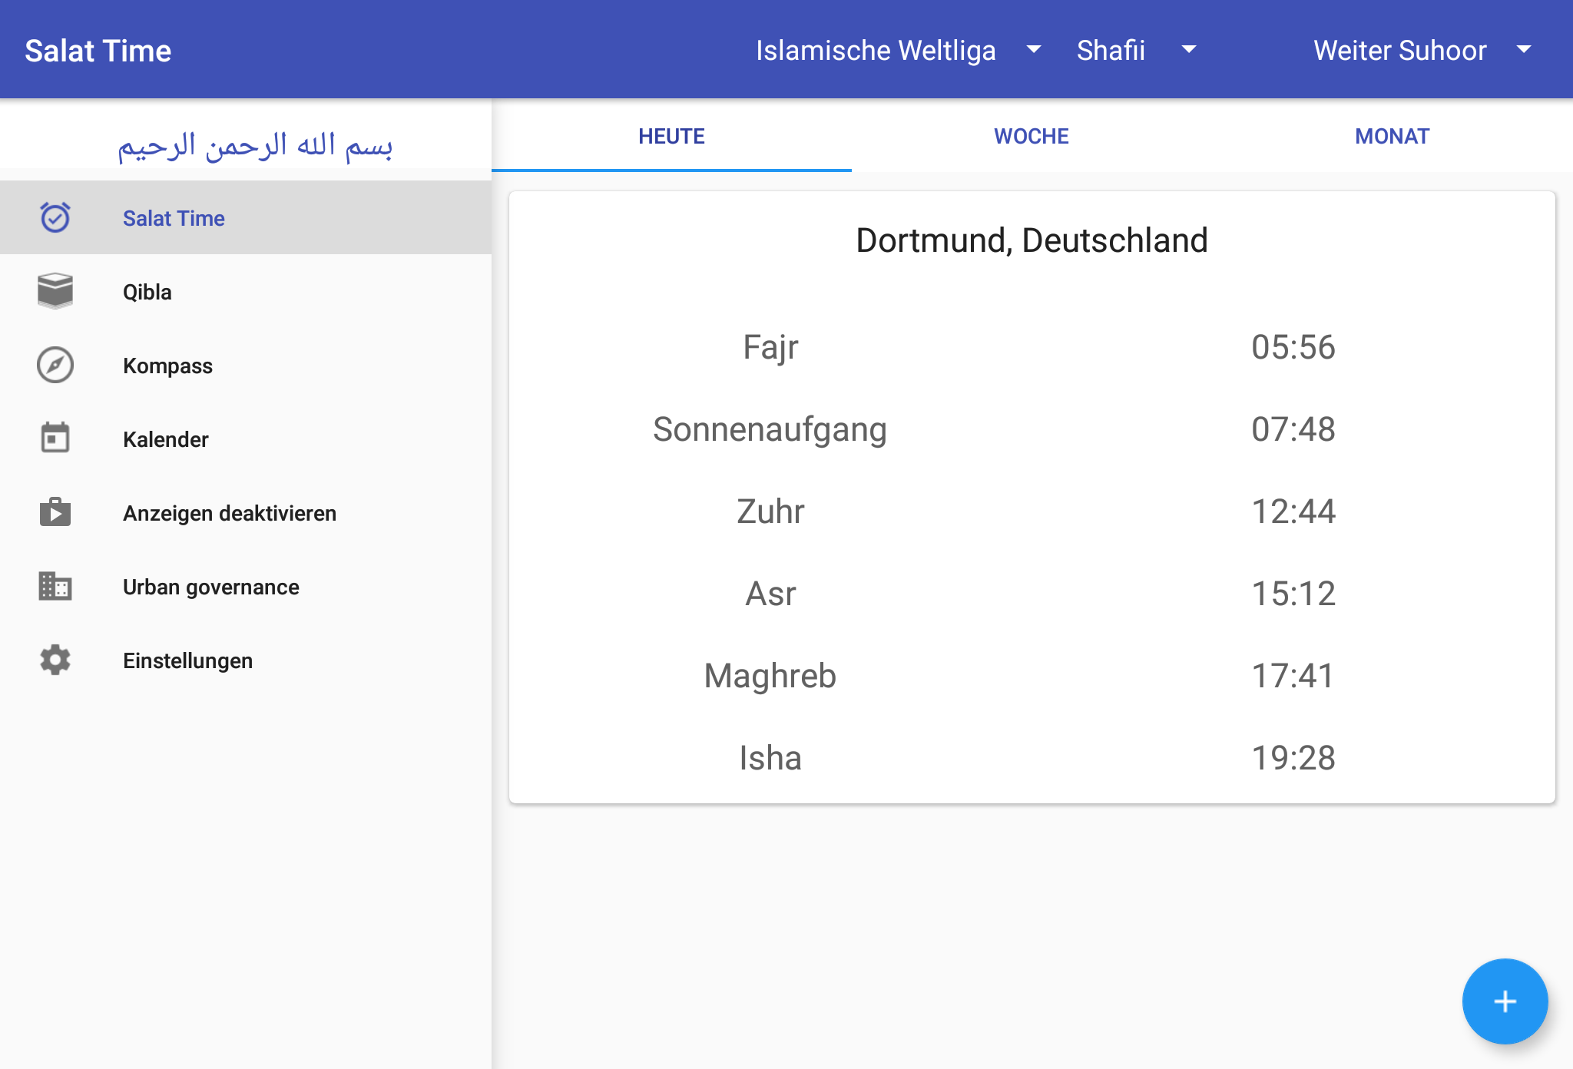
Task: Select the HEUTE tab
Action: (x=671, y=136)
